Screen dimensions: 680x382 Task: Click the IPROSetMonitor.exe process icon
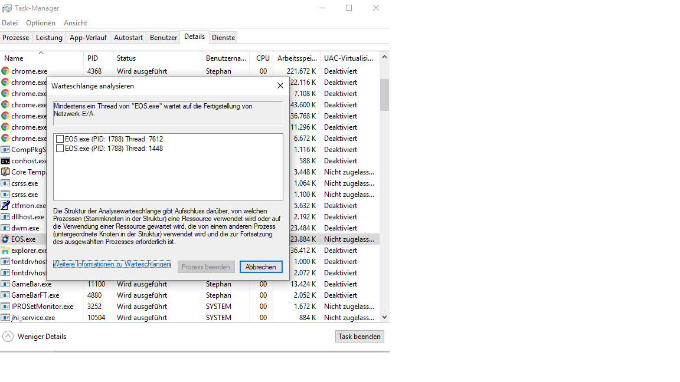(5, 306)
